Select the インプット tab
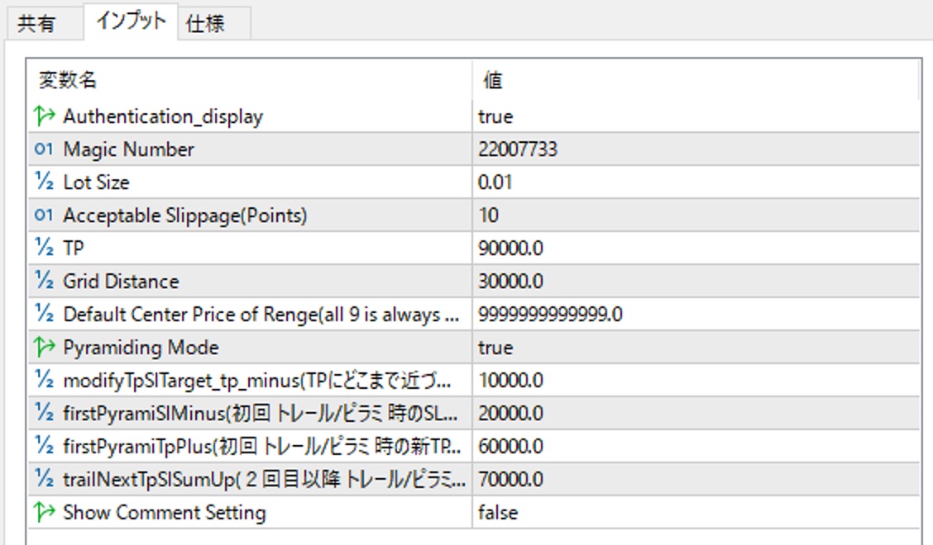 [131, 21]
